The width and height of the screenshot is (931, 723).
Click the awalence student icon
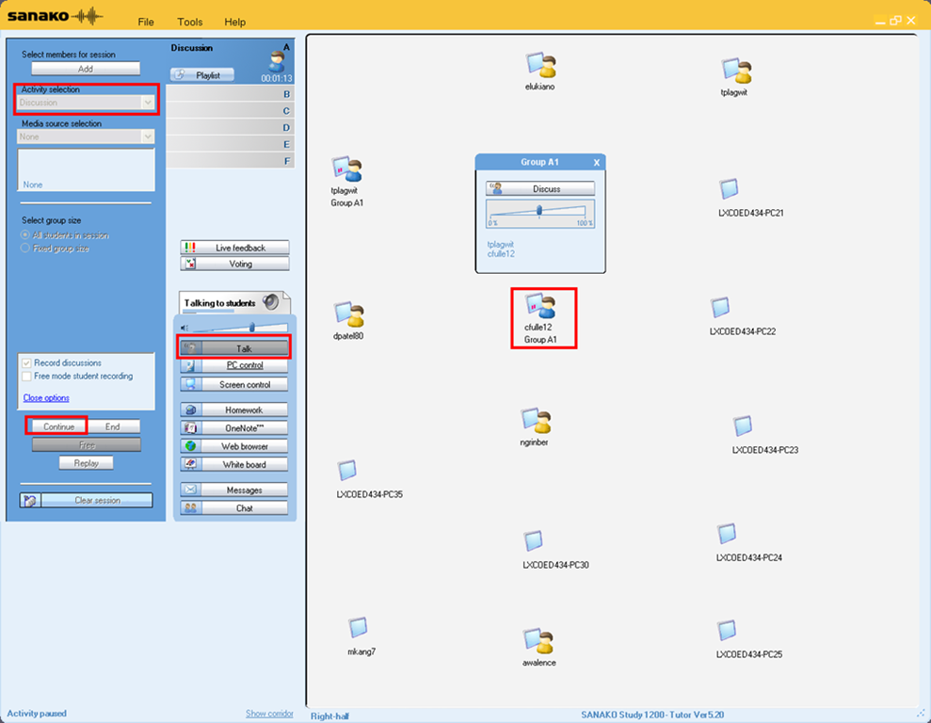[539, 640]
